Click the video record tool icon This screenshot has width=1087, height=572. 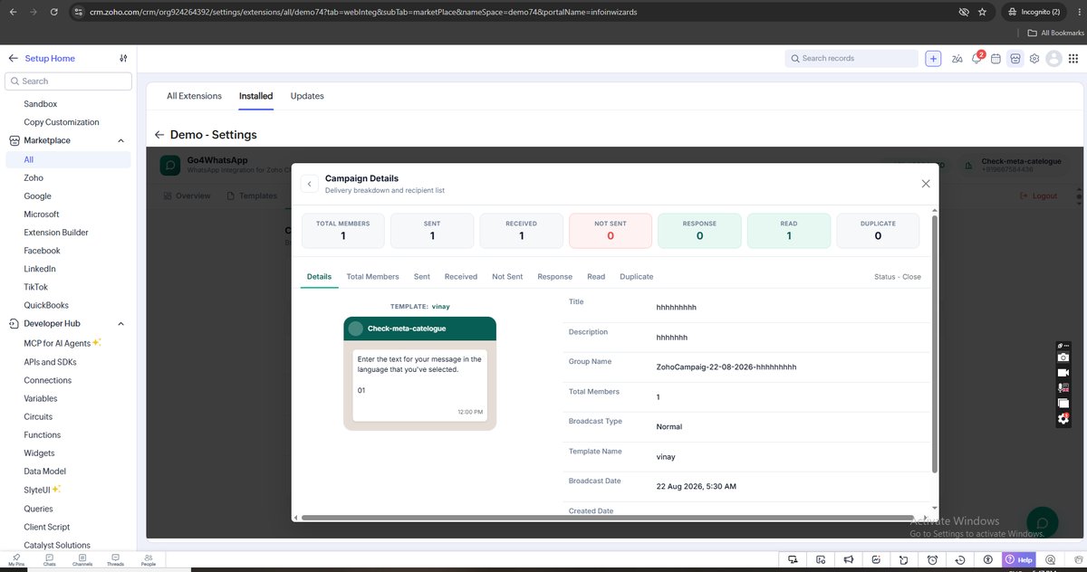[x=1063, y=373]
